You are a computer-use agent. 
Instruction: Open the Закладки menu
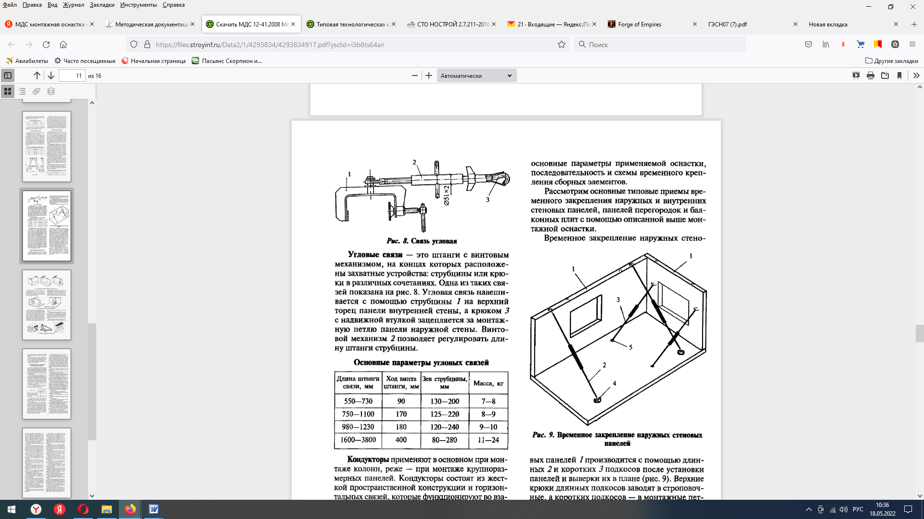pos(102,5)
